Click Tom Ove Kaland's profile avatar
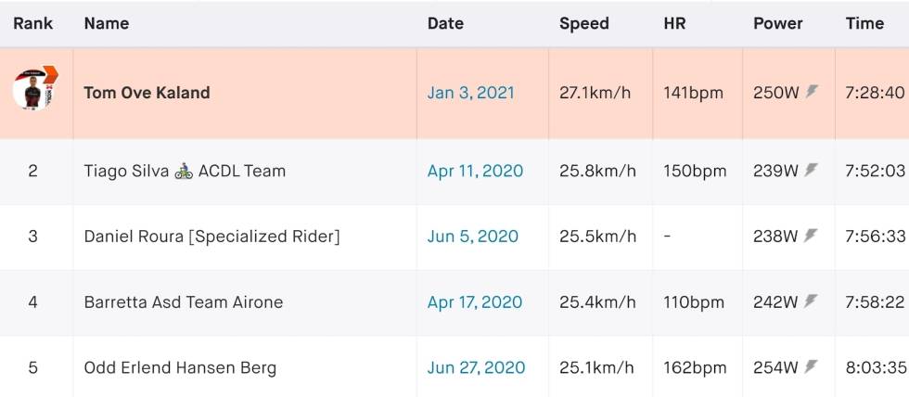The width and height of the screenshot is (909, 397). (x=35, y=89)
